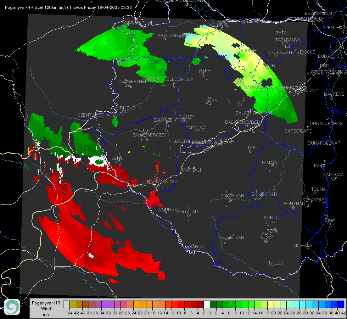Click the OROSZLANY town label
This screenshot has height=319, width=347.
tap(281, 52)
